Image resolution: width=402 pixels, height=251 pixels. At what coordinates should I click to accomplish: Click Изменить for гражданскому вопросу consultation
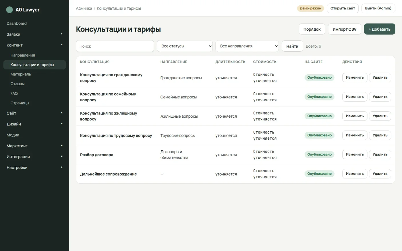(x=355, y=77)
